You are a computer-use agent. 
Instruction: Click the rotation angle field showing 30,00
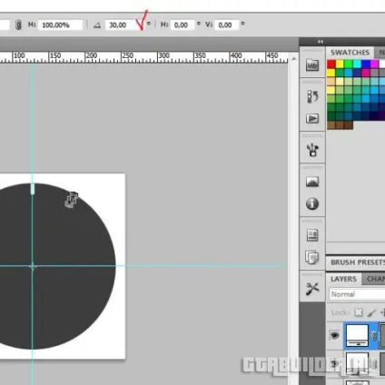120,25
